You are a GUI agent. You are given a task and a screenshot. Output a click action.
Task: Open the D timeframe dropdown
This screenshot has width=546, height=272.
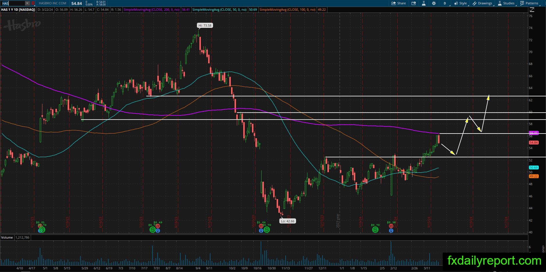(x=445, y=3)
